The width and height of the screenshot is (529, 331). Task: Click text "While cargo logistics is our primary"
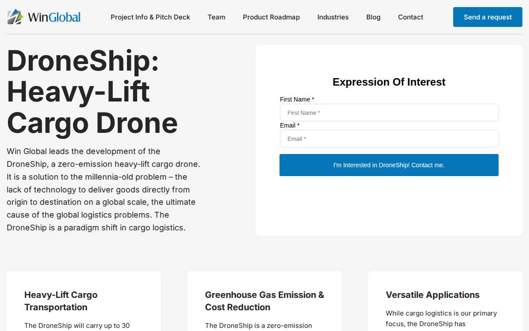click(x=441, y=313)
